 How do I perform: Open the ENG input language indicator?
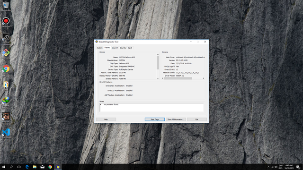[281, 167]
